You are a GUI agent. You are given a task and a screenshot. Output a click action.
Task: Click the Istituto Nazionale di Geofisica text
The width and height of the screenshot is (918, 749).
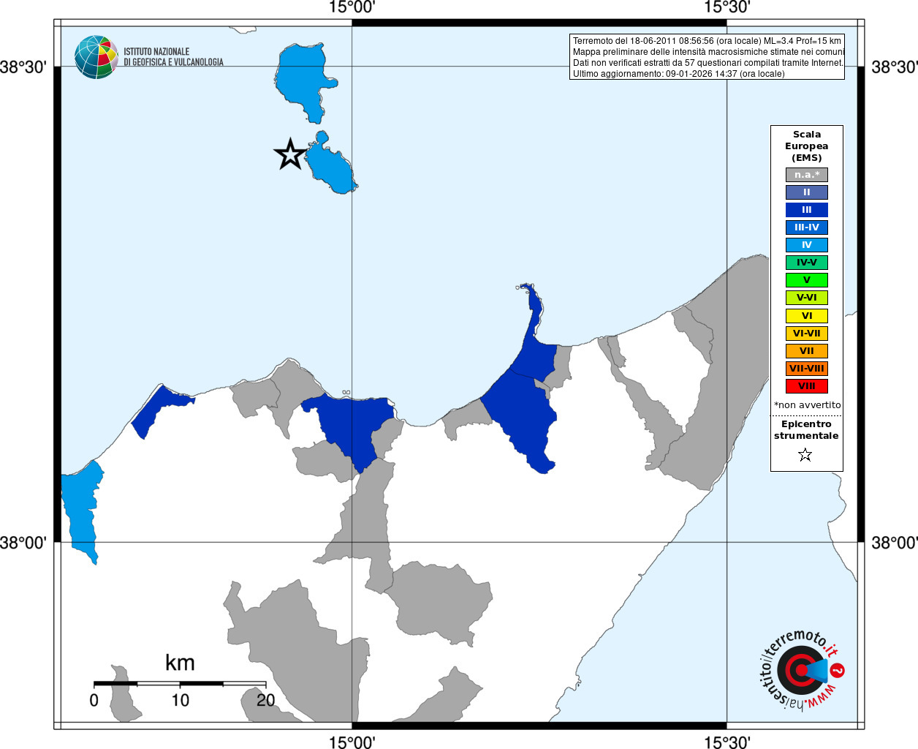(173, 57)
